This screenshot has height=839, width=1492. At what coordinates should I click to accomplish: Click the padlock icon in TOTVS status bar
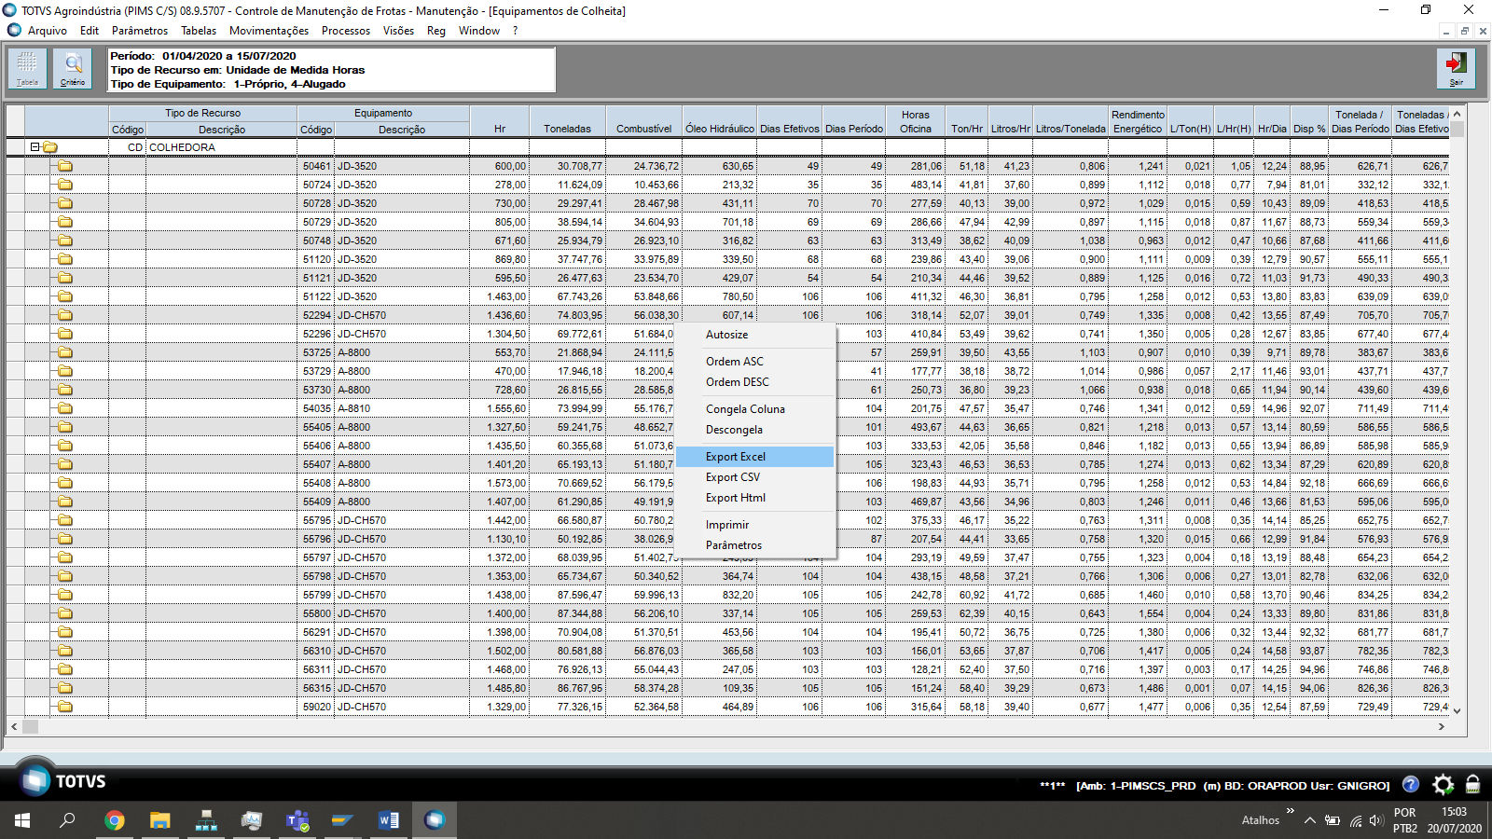1473,784
